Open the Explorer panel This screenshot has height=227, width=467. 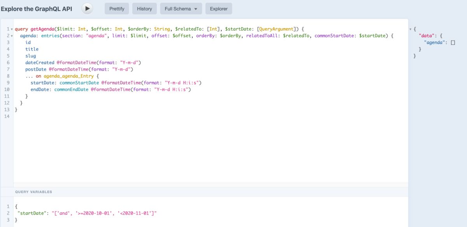coord(219,9)
